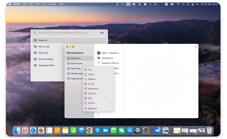
Task: Open the Apple menu
Action: click(10, 4)
